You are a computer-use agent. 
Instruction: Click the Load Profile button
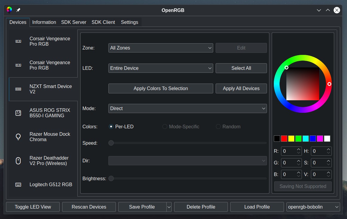[257, 207]
